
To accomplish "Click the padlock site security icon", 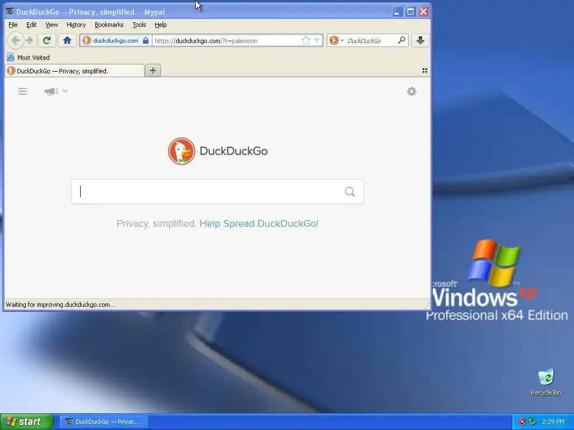I will pyautogui.click(x=146, y=40).
